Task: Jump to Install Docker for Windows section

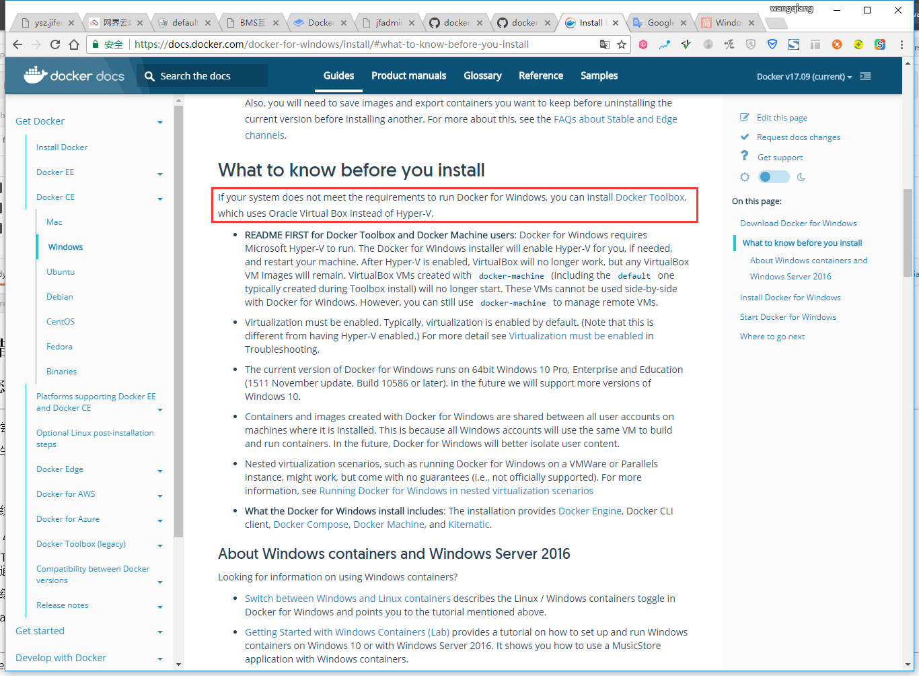Action: 791,298
